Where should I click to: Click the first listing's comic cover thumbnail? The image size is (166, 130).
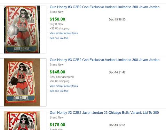point(22,29)
